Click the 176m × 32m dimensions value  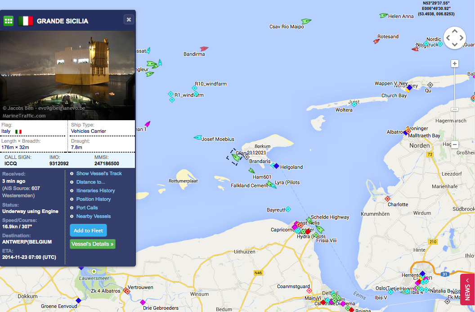(15, 147)
